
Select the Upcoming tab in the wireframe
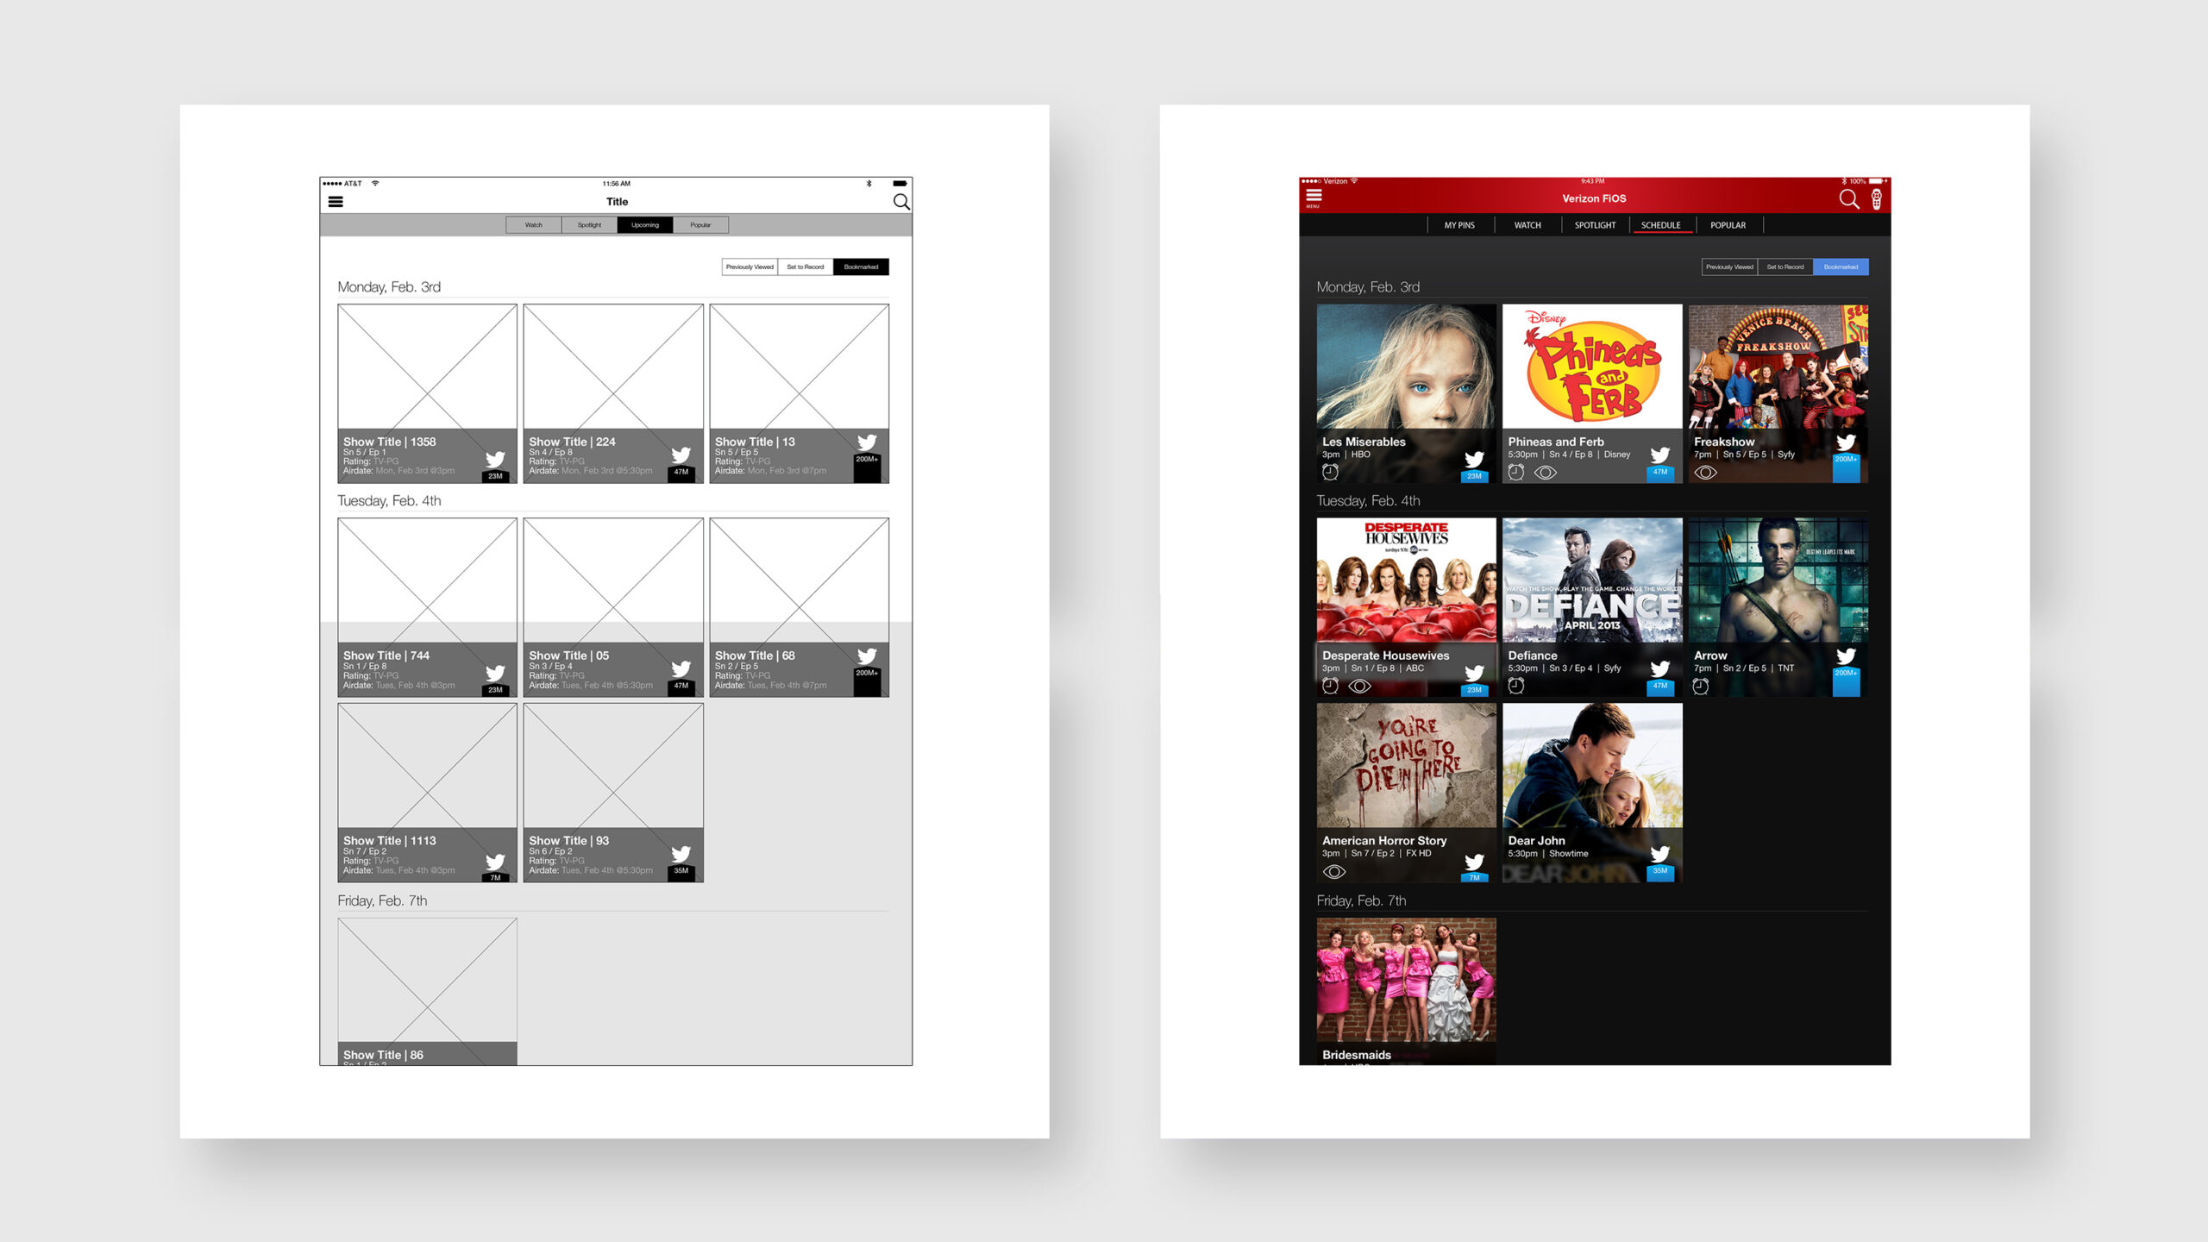[x=645, y=225]
